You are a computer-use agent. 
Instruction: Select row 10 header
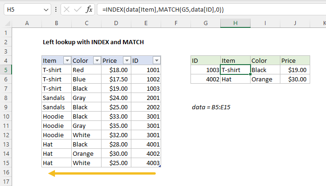point(6,116)
